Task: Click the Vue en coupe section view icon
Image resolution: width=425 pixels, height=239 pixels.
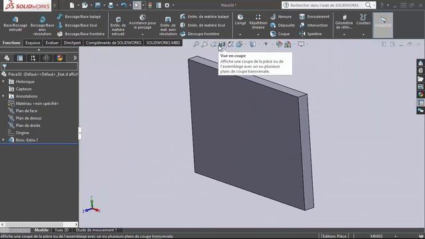Action: pos(222,44)
